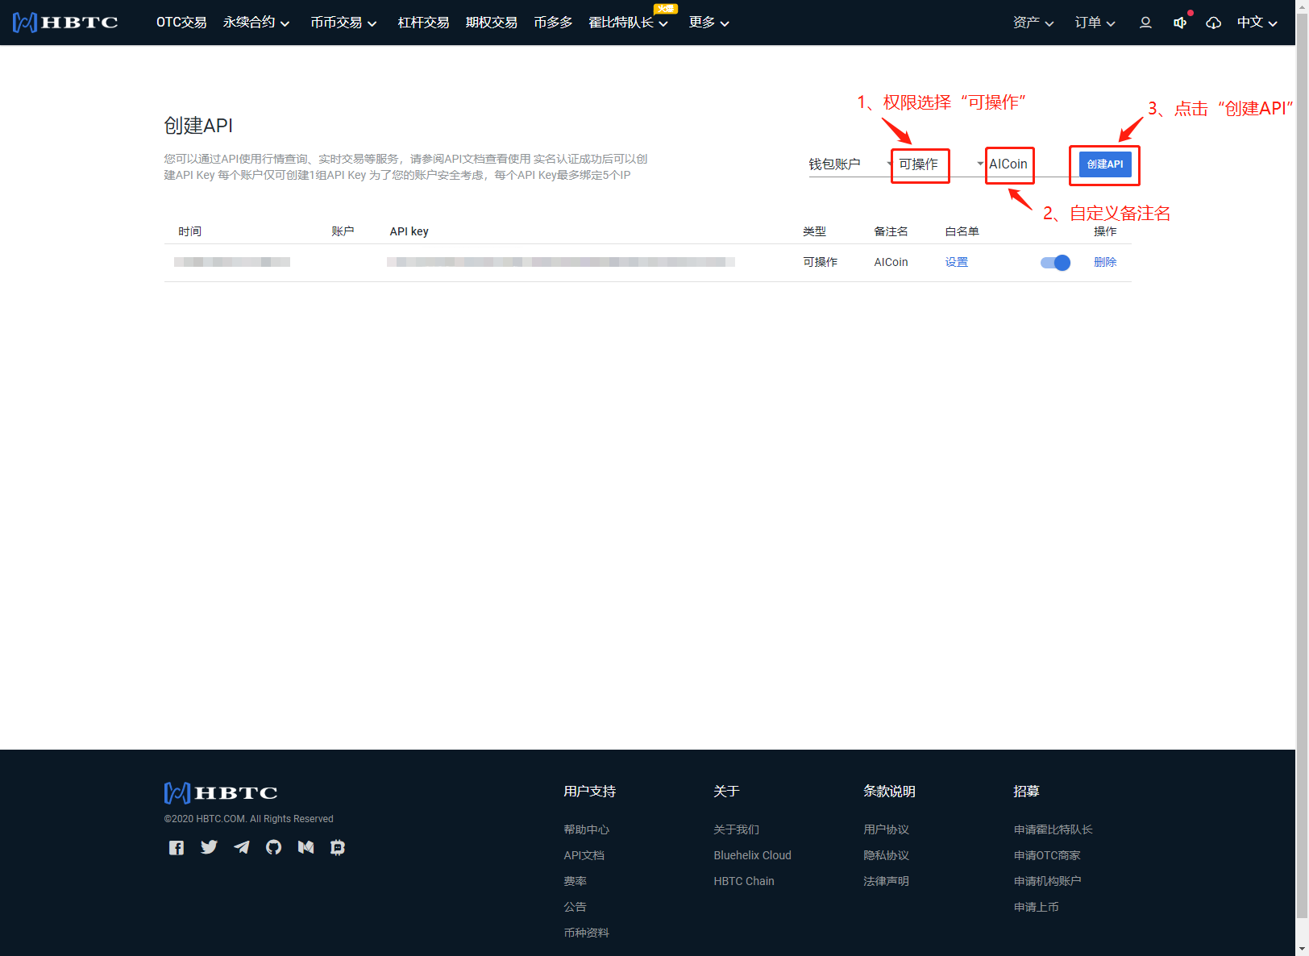
Task: Click the 类型 column header
Action: [x=814, y=231]
